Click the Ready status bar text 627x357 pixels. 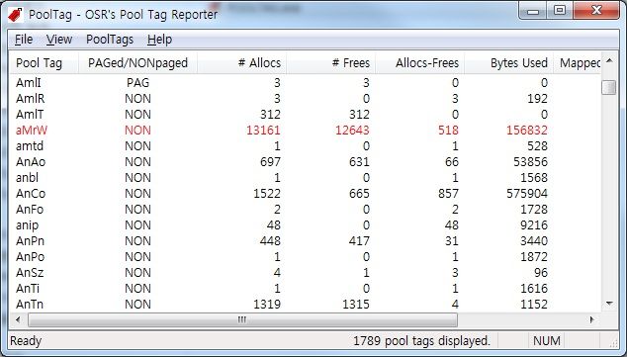(26, 341)
